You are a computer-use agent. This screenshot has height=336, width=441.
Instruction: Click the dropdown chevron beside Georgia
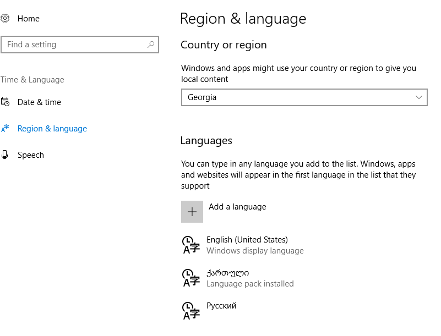point(418,97)
